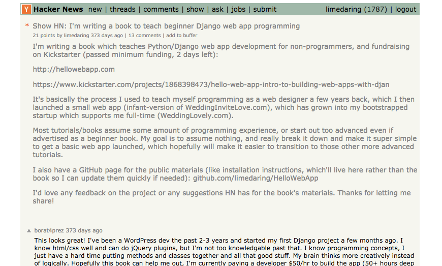Screen dimensions: 442x266
Task: Open the 13 comments link
Action: (145, 36)
